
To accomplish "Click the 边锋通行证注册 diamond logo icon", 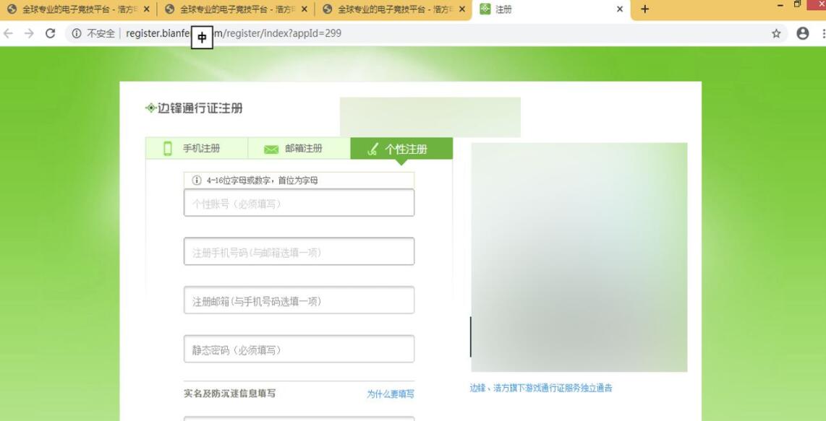I will tap(152, 108).
